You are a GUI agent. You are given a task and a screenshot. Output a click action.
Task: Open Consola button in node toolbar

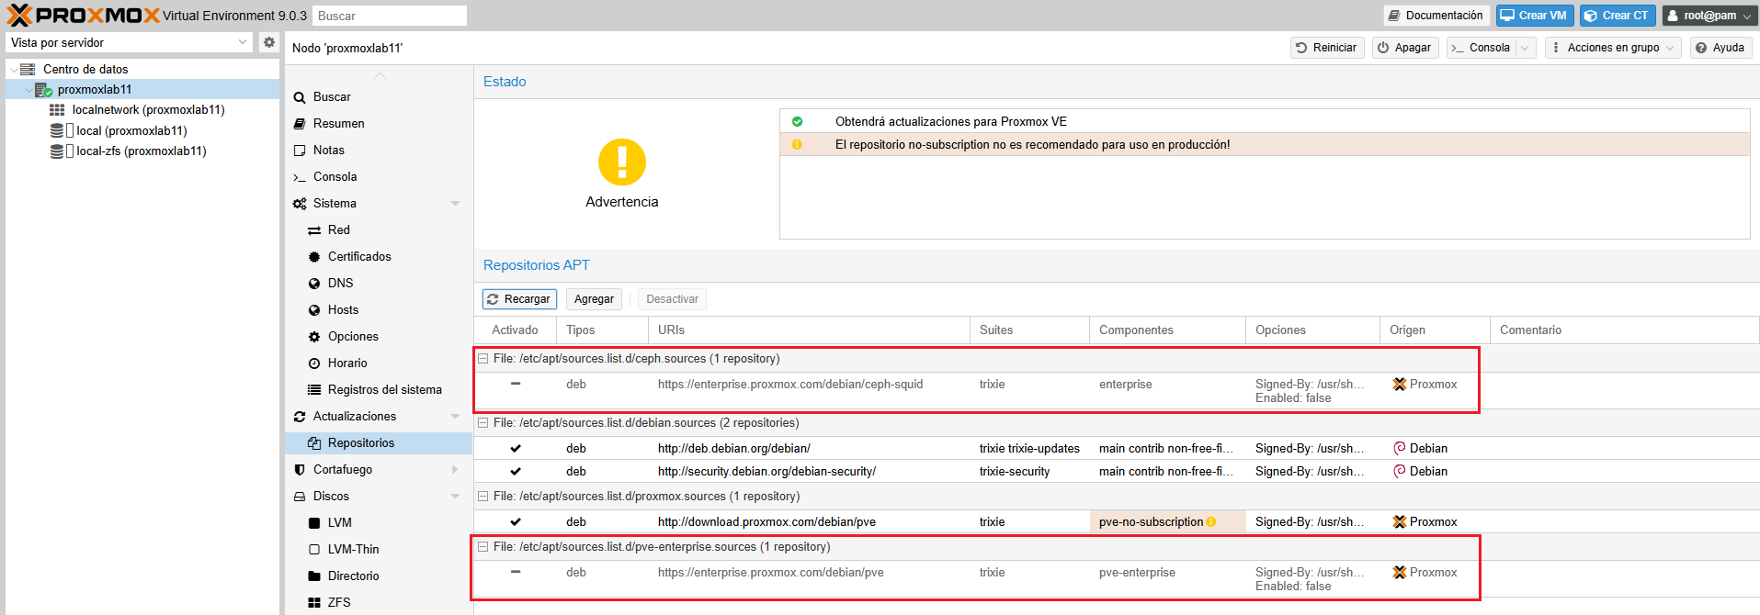pos(1481,48)
